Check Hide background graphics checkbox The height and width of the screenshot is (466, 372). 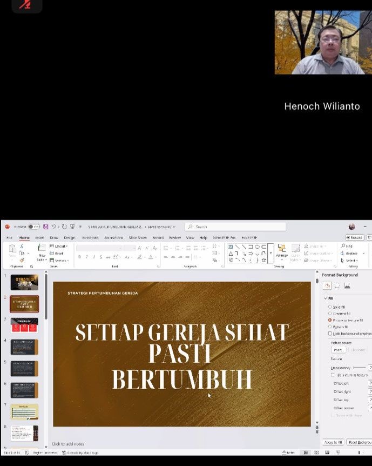point(330,334)
